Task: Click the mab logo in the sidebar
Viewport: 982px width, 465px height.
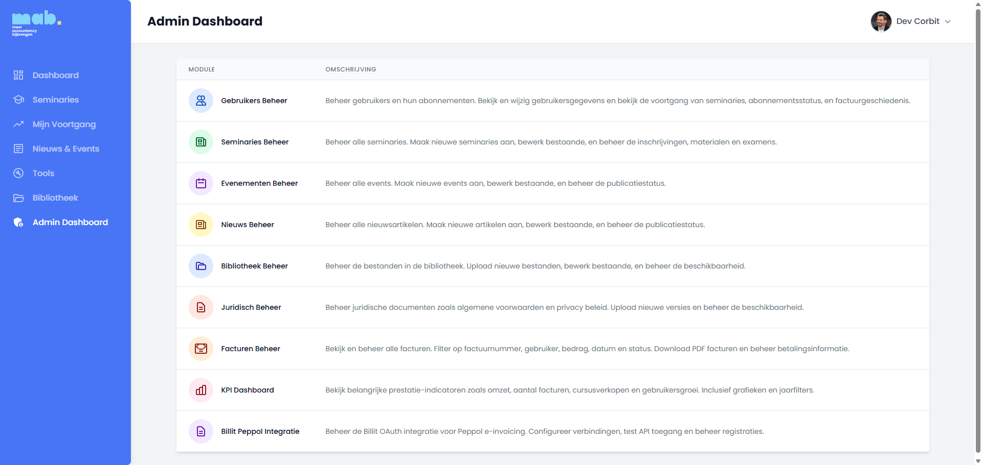Action: 36,22
